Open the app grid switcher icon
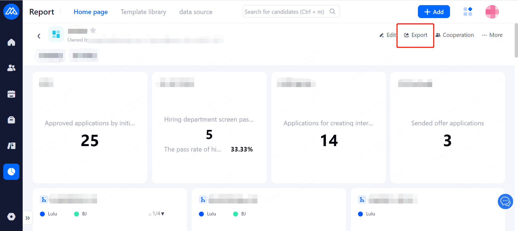This screenshot has width=518, height=231. click(468, 12)
